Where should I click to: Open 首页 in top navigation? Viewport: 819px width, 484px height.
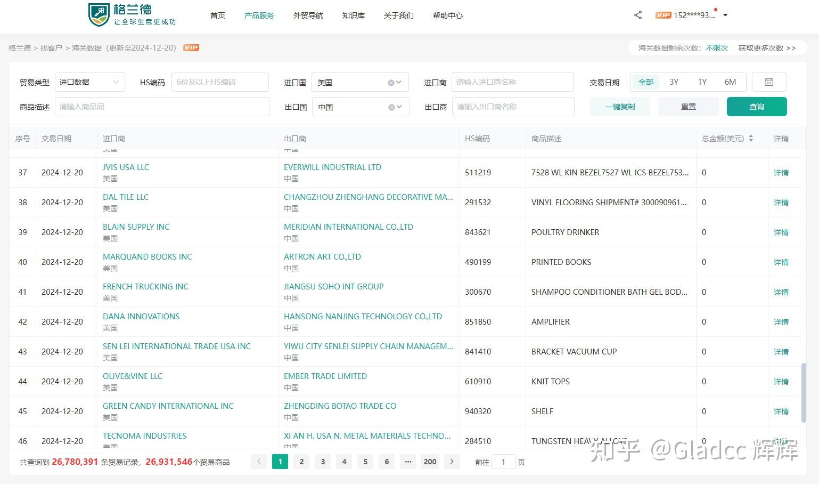pos(218,15)
